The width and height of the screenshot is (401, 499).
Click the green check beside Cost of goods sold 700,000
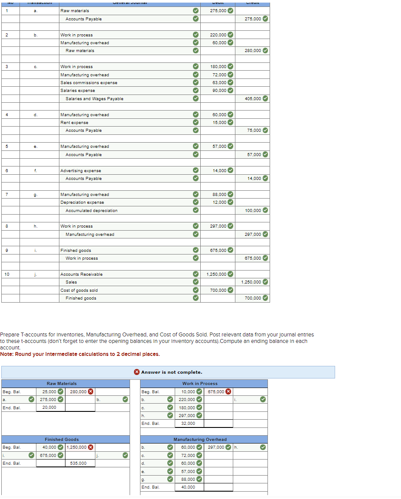coord(230,290)
